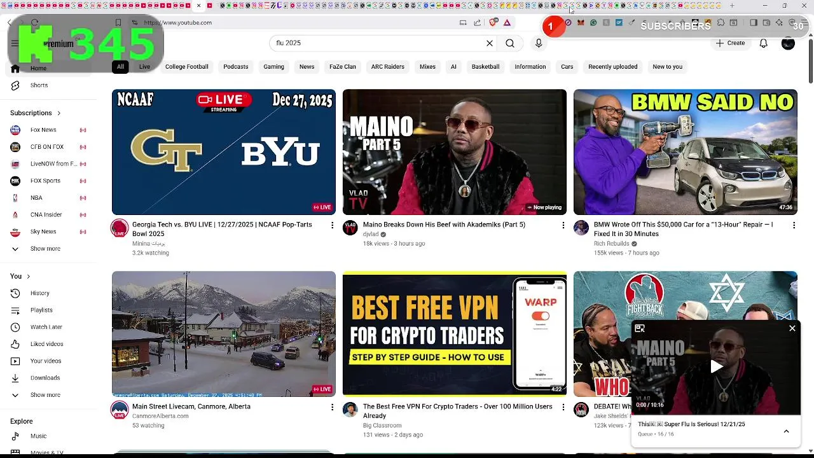814x458 pixels.
Task: Open more options for Main Street Livecam video
Action: pos(332,407)
